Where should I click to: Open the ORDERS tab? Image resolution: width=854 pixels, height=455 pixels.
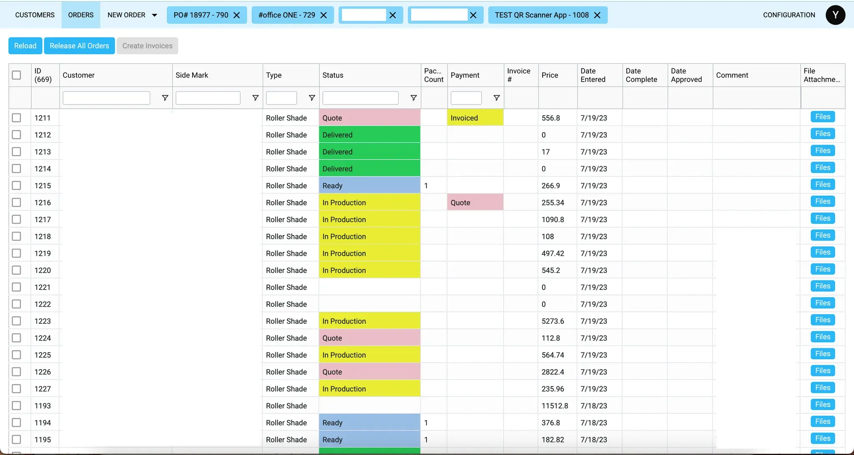[81, 15]
